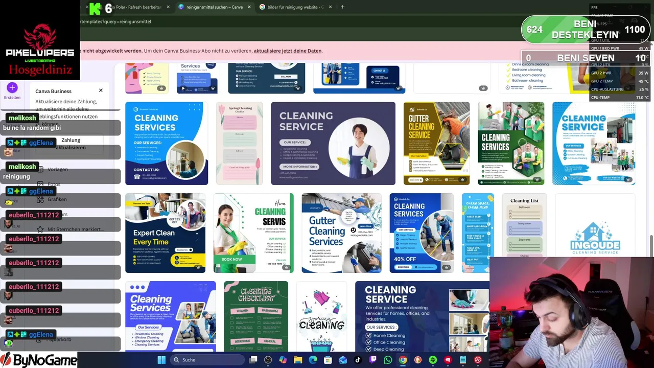
Task: Open Microsoft Store from the taskbar
Action: tap(328, 360)
